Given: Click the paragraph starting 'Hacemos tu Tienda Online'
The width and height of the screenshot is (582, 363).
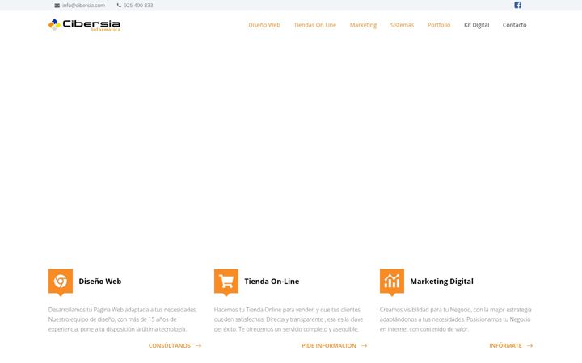Looking at the screenshot, I should point(289,319).
